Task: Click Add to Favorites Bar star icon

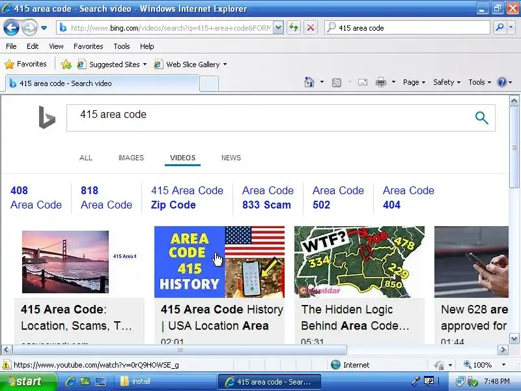Action: tap(66, 64)
